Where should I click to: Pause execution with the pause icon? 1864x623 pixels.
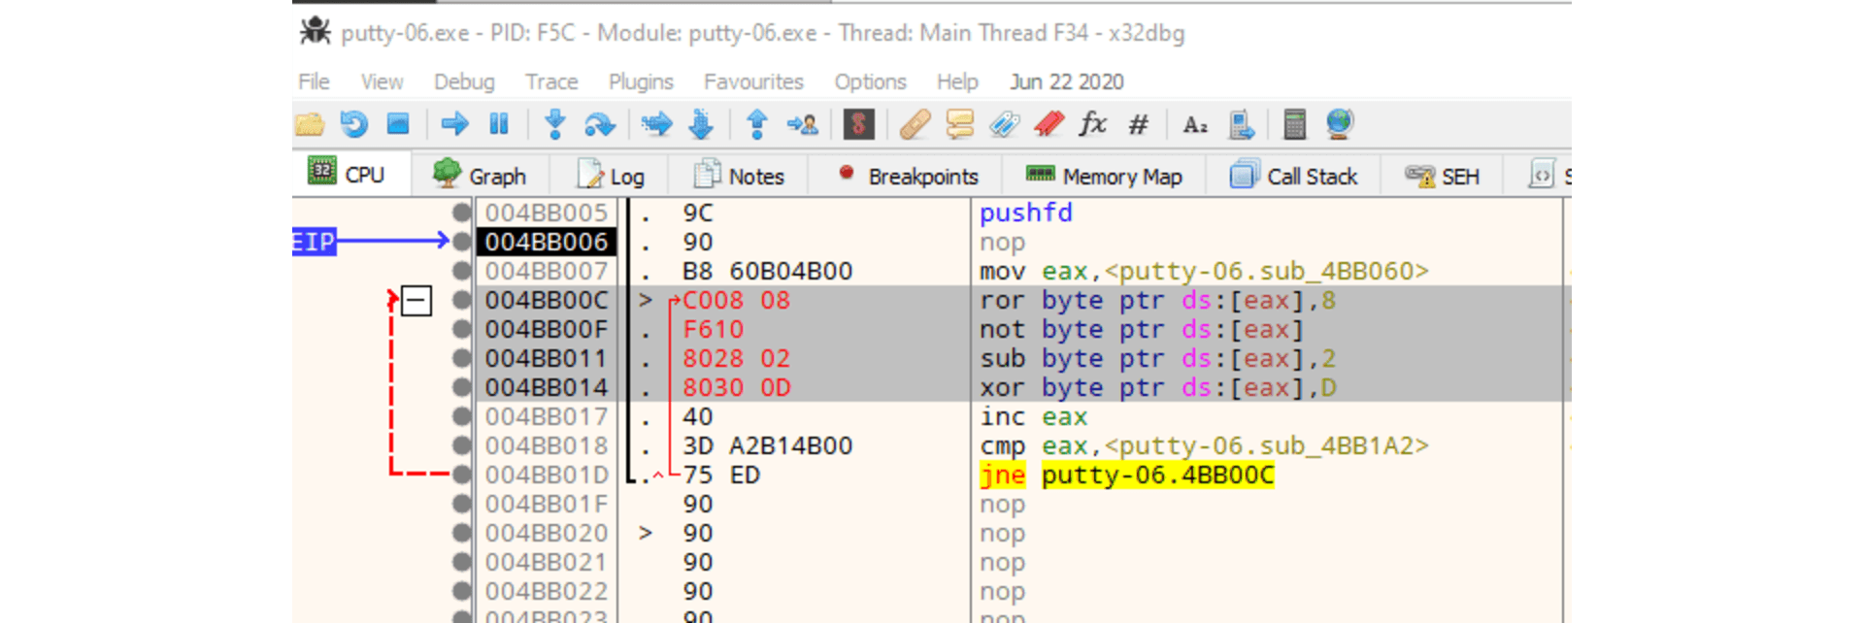[499, 124]
